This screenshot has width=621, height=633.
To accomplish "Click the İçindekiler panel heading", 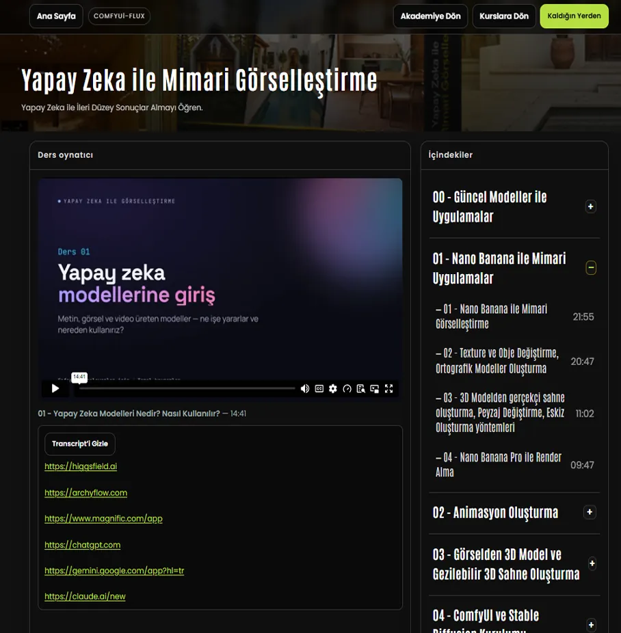I will tap(450, 154).
